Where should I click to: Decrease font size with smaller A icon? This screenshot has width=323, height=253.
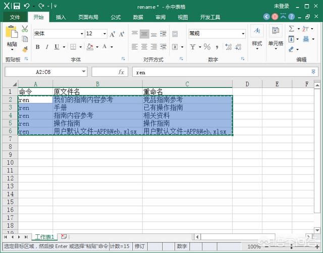(x=122, y=34)
